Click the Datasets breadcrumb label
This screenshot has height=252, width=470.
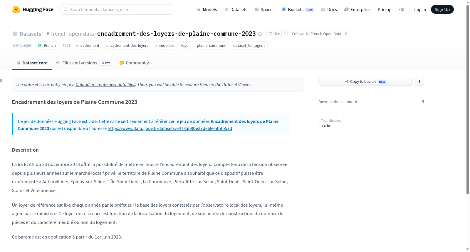(31, 34)
